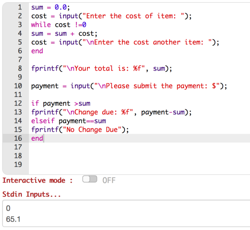Click line number 9 in the gutter
The height and width of the screenshot is (230, 250).
click(x=20, y=77)
